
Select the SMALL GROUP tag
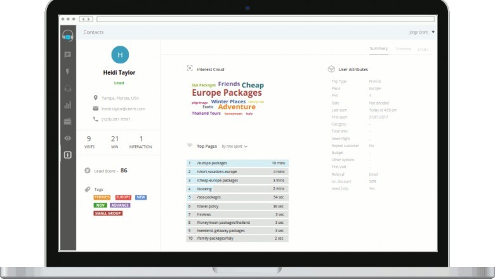108,213
